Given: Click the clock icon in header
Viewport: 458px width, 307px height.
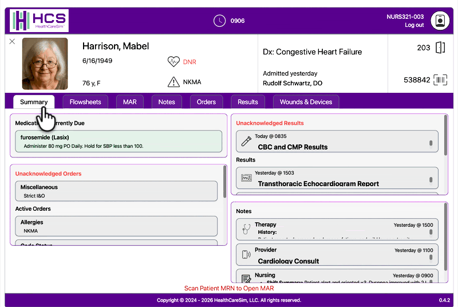Looking at the screenshot, I should [219, 21].
